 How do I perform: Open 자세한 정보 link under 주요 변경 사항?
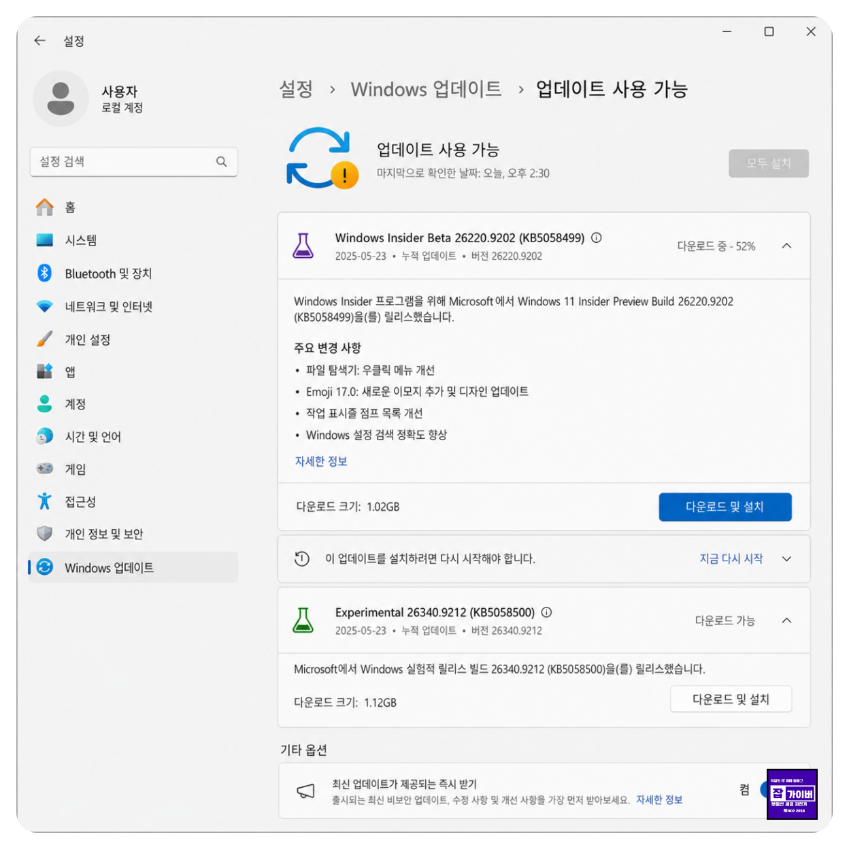coord(321,461)
